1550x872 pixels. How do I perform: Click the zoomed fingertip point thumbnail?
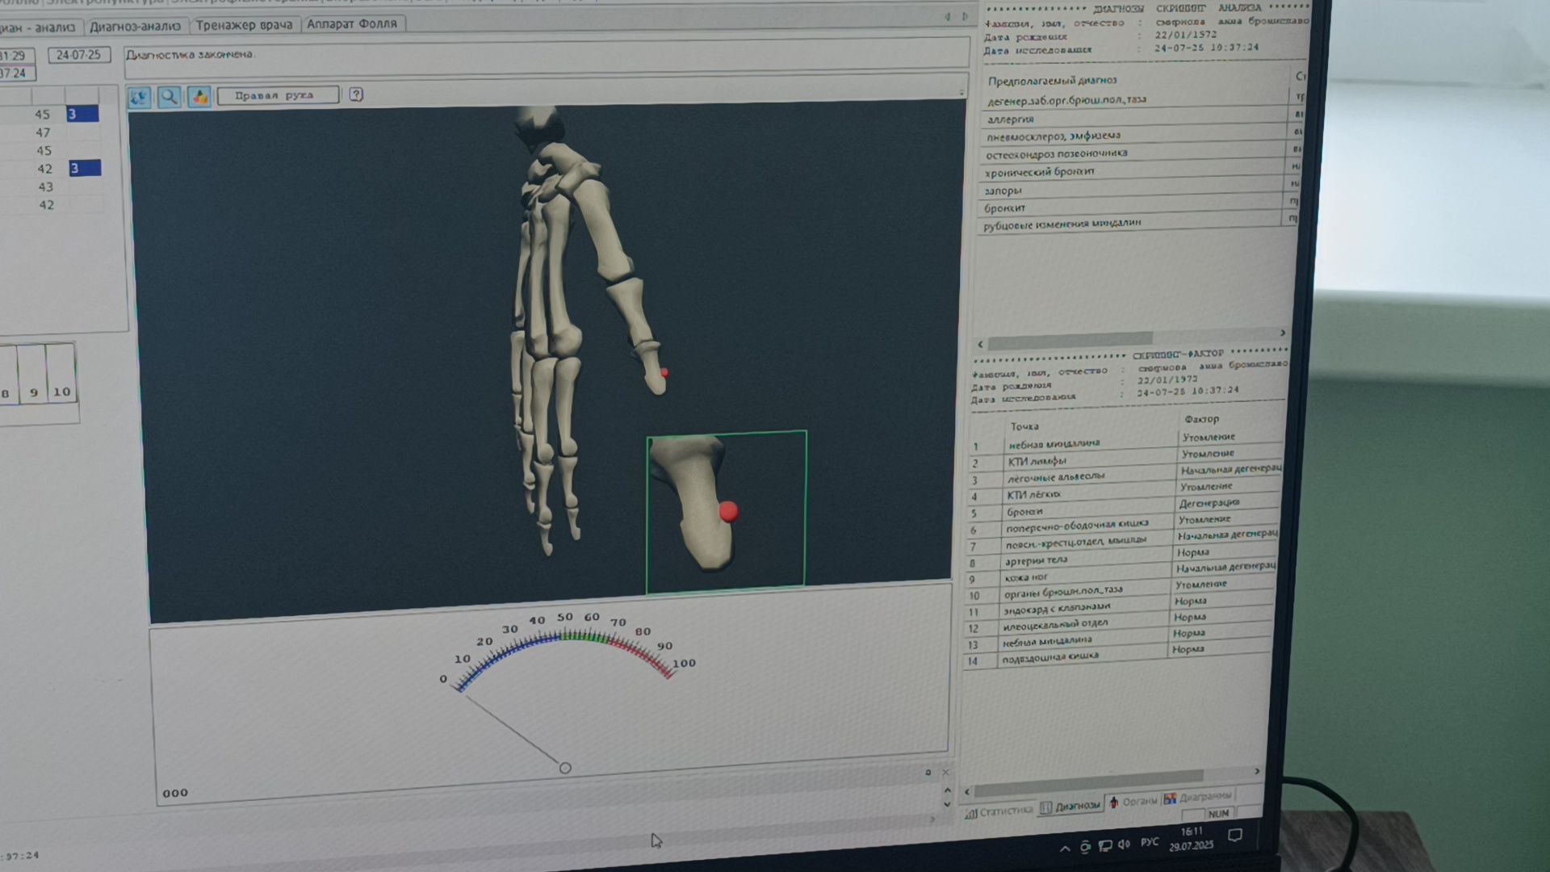coord(726,512)
